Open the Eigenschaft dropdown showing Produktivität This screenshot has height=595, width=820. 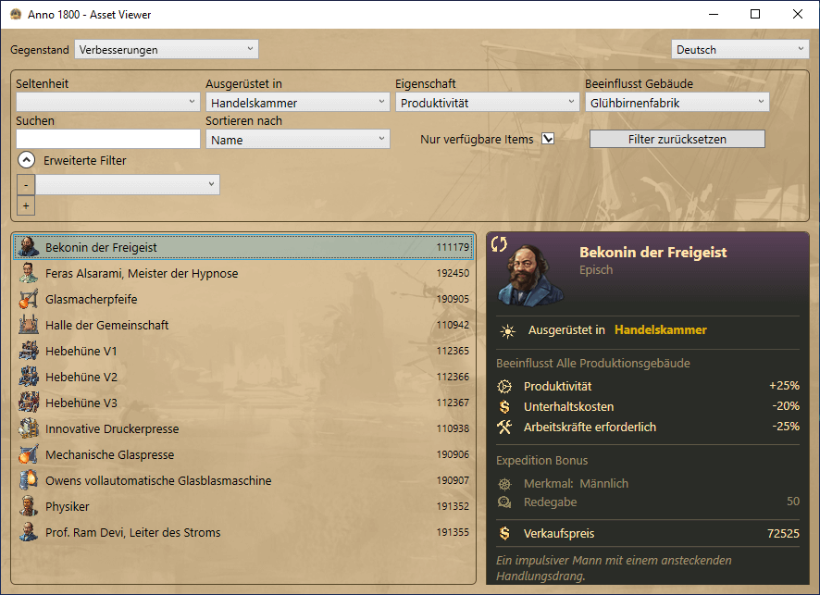click(x=488, y=103)
